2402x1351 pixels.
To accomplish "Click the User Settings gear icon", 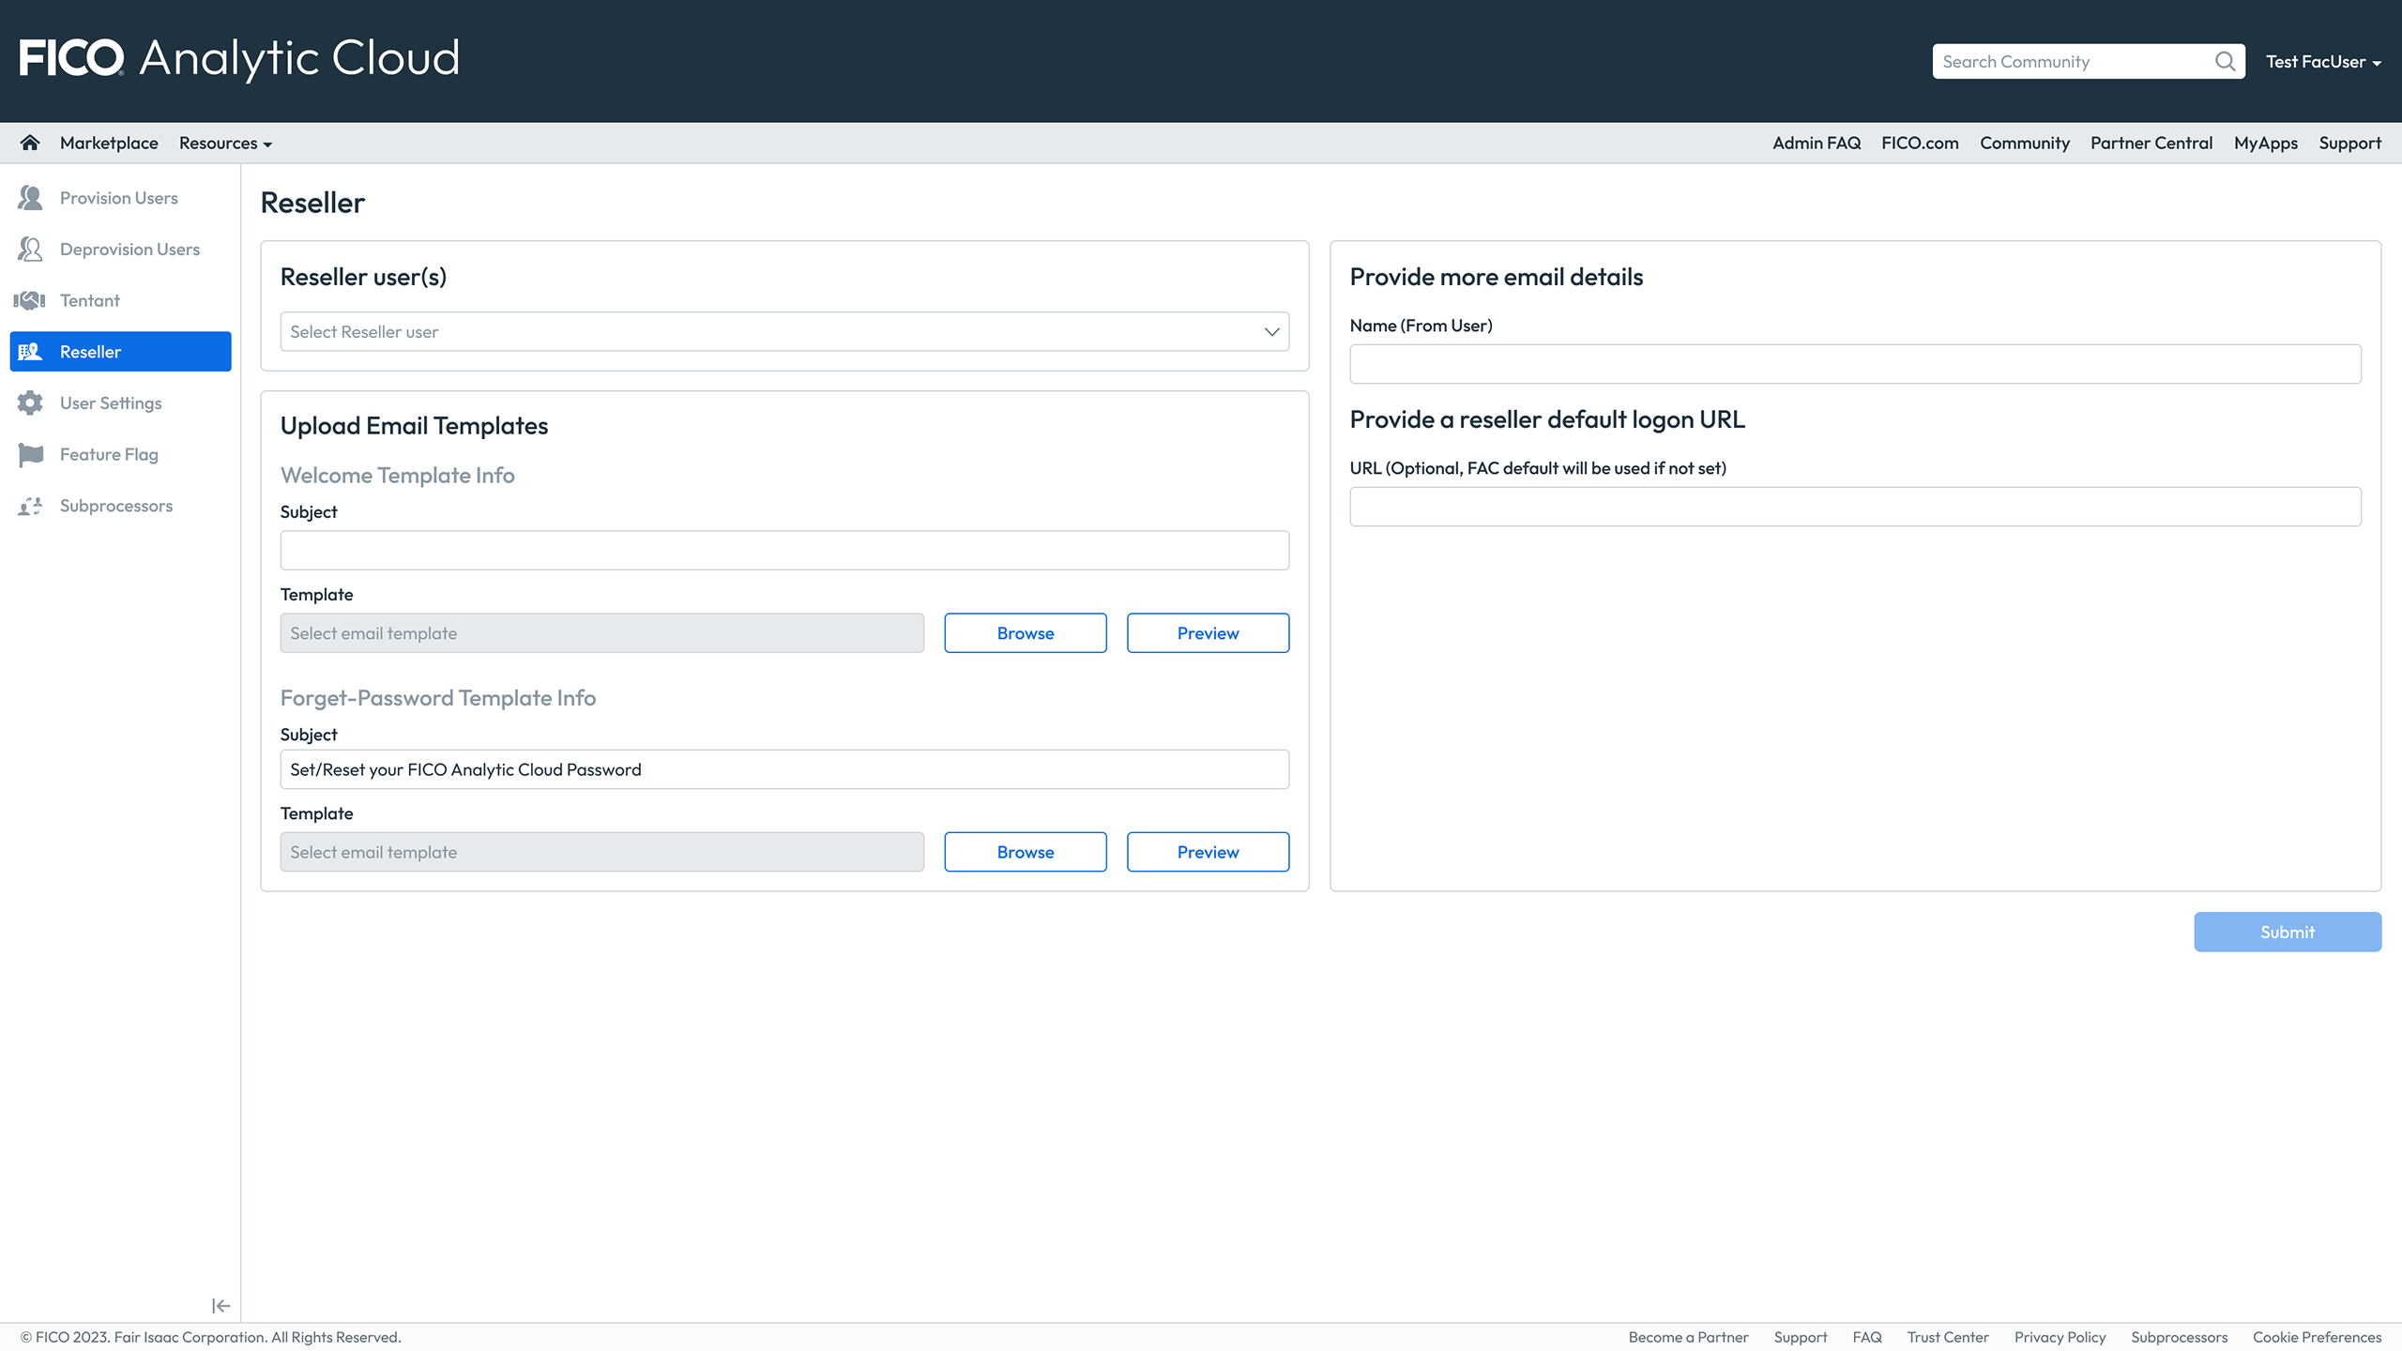I will coord(30,403).
